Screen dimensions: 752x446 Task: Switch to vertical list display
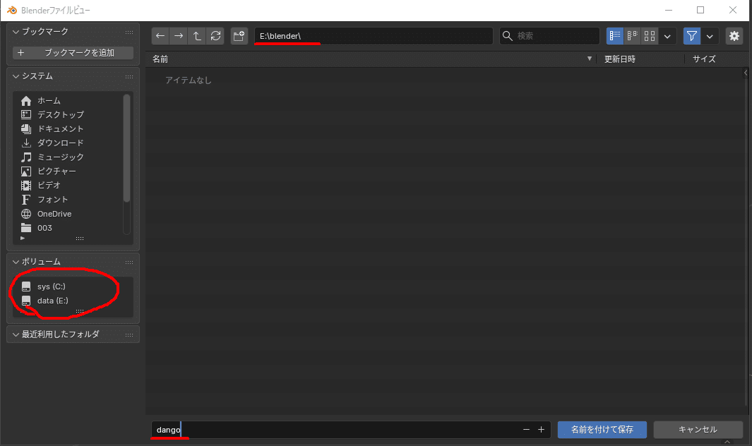pos(615,36)
